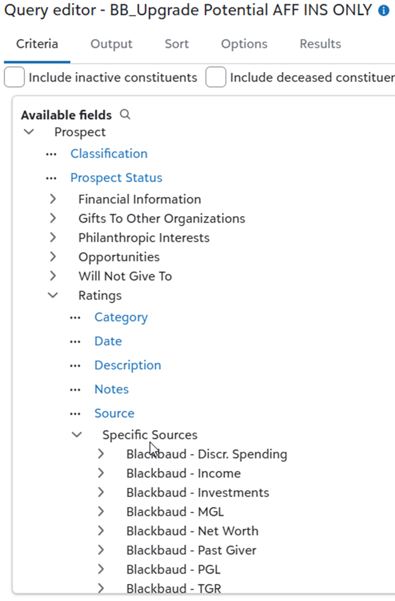Toggle Include deceased constituents checkbox

click(216, 77)
